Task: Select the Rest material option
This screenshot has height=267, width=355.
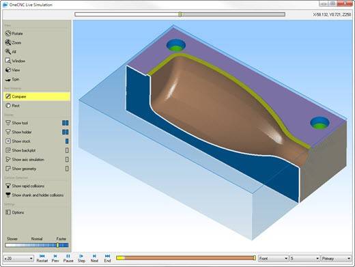Action: [x=12, y=106]
